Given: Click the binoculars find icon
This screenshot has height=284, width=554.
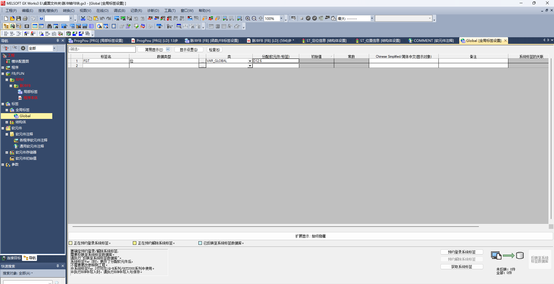Looking at the screenshot, I should 49,26.
